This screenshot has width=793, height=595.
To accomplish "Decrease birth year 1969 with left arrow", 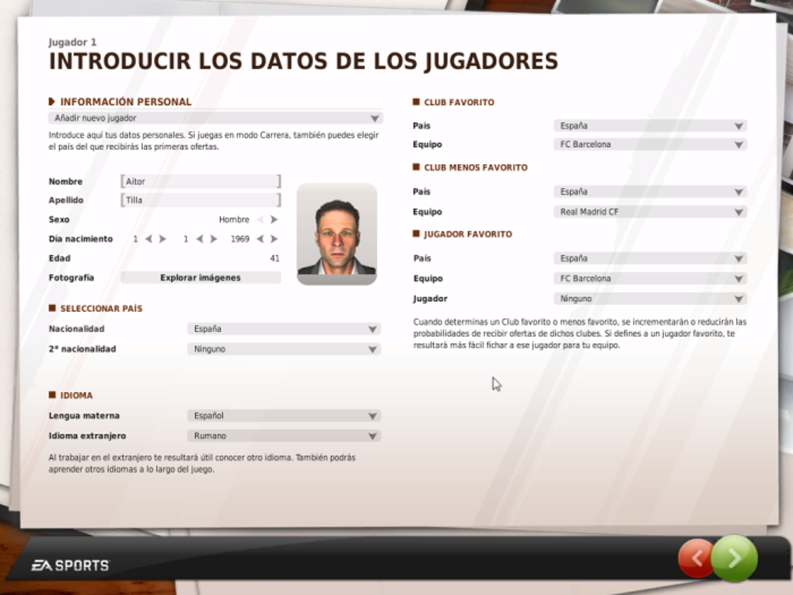I will point(260,239).
